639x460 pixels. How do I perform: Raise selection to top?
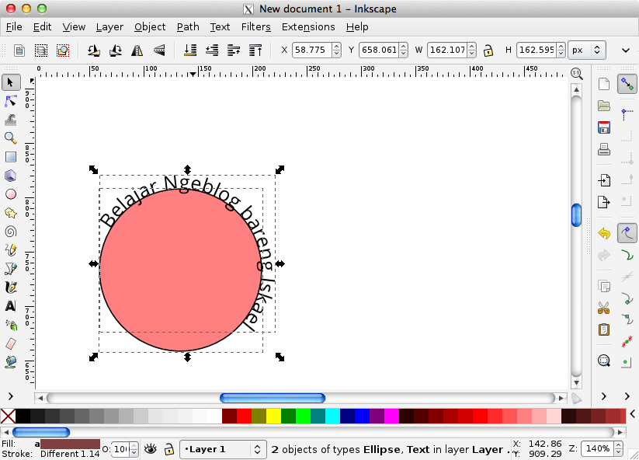(255, 51)
